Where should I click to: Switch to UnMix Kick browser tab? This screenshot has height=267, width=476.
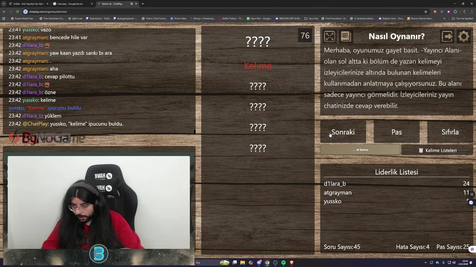point(28,4)
